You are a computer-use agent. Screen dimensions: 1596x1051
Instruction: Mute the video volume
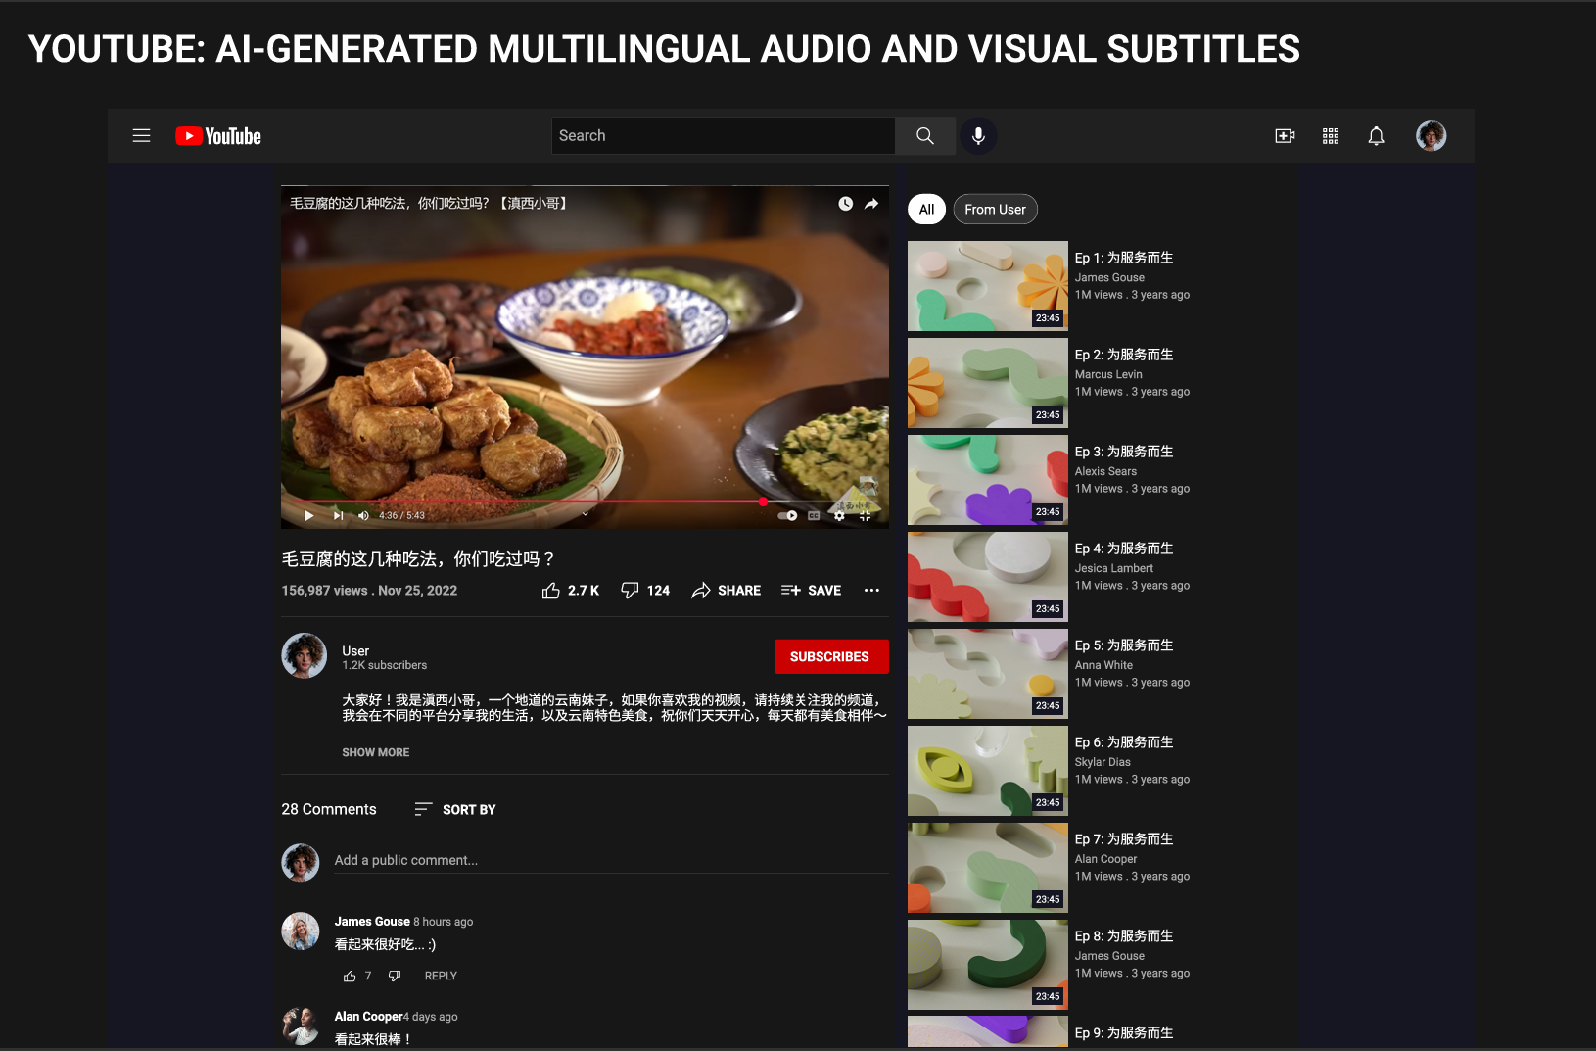pyautogui.click(x=362, y=515)
